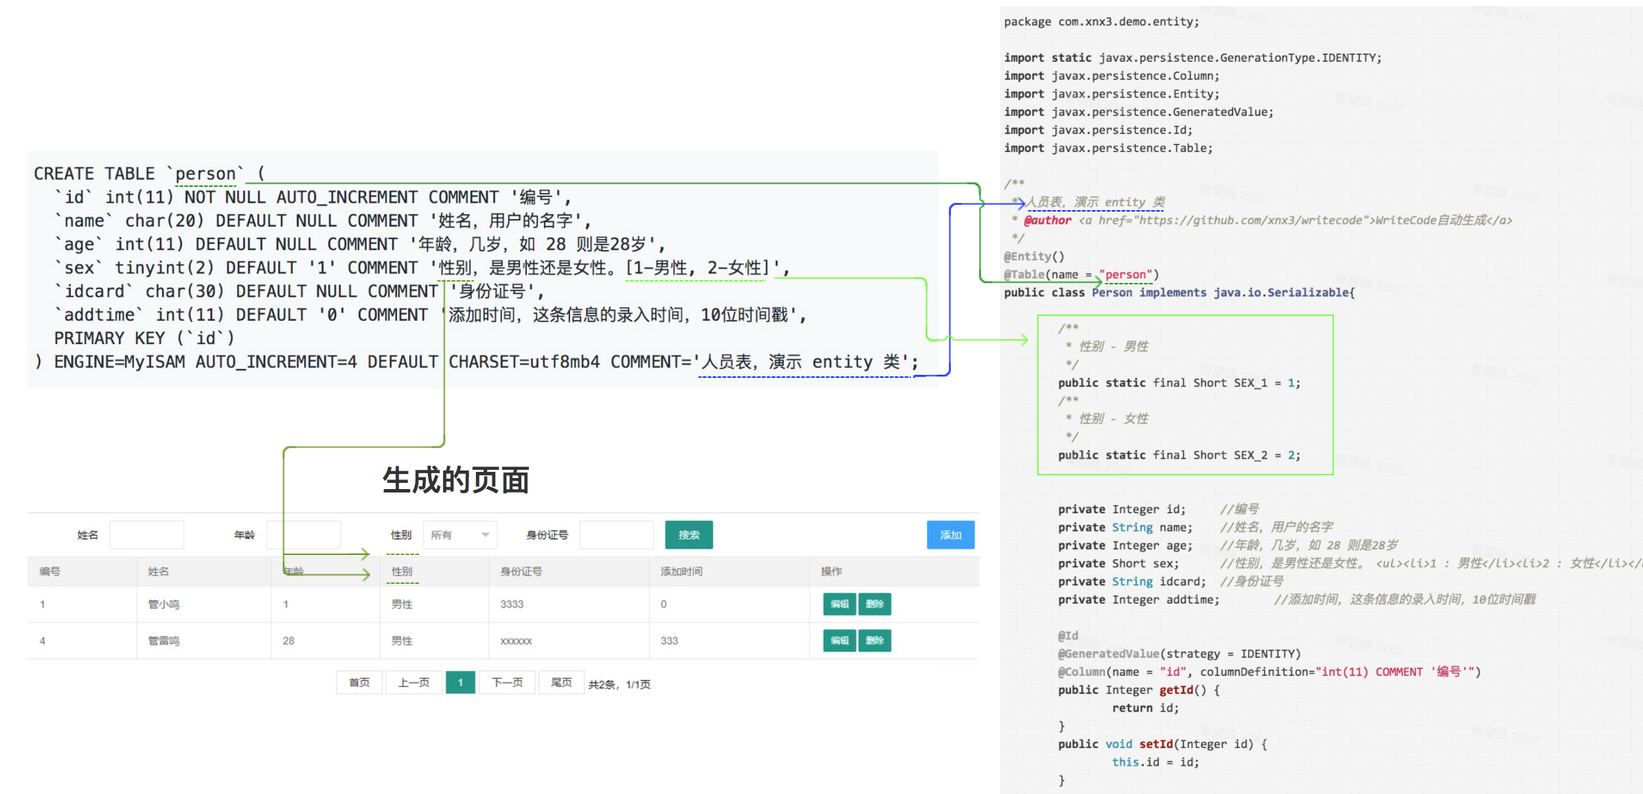Image resolution: width=1643 pixels, height=794 pixels.
Task: Click the 身份证号 search input field
Action: [617, 535]
